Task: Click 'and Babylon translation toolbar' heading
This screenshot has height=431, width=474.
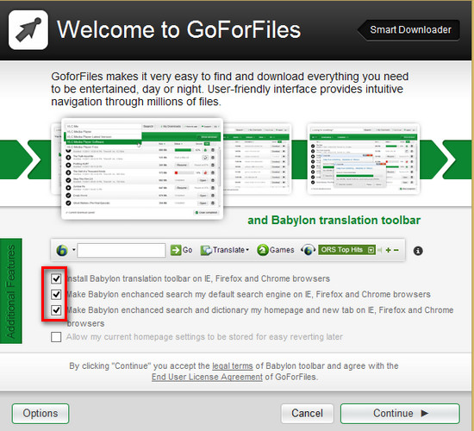Action: (x=334, y=220)
